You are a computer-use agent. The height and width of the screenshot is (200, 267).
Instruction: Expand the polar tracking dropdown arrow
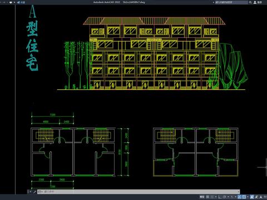coord(228,197)
